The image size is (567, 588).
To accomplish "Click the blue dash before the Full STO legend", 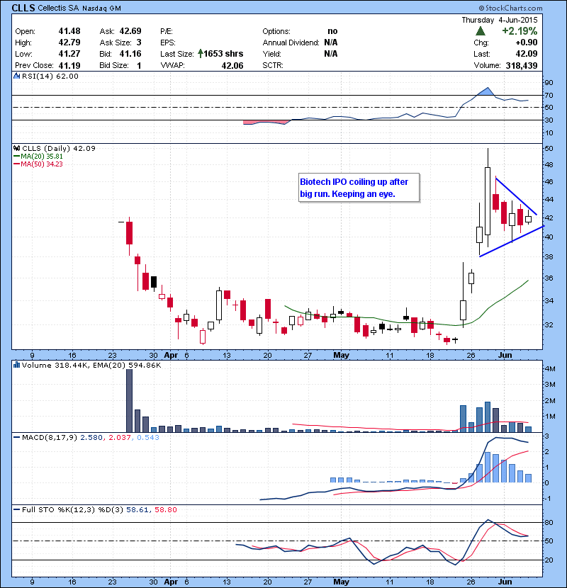I will (x=16, y=509).
